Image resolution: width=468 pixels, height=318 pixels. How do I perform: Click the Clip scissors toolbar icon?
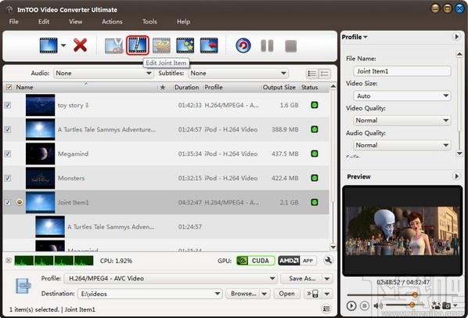click(x=113, y=45)
